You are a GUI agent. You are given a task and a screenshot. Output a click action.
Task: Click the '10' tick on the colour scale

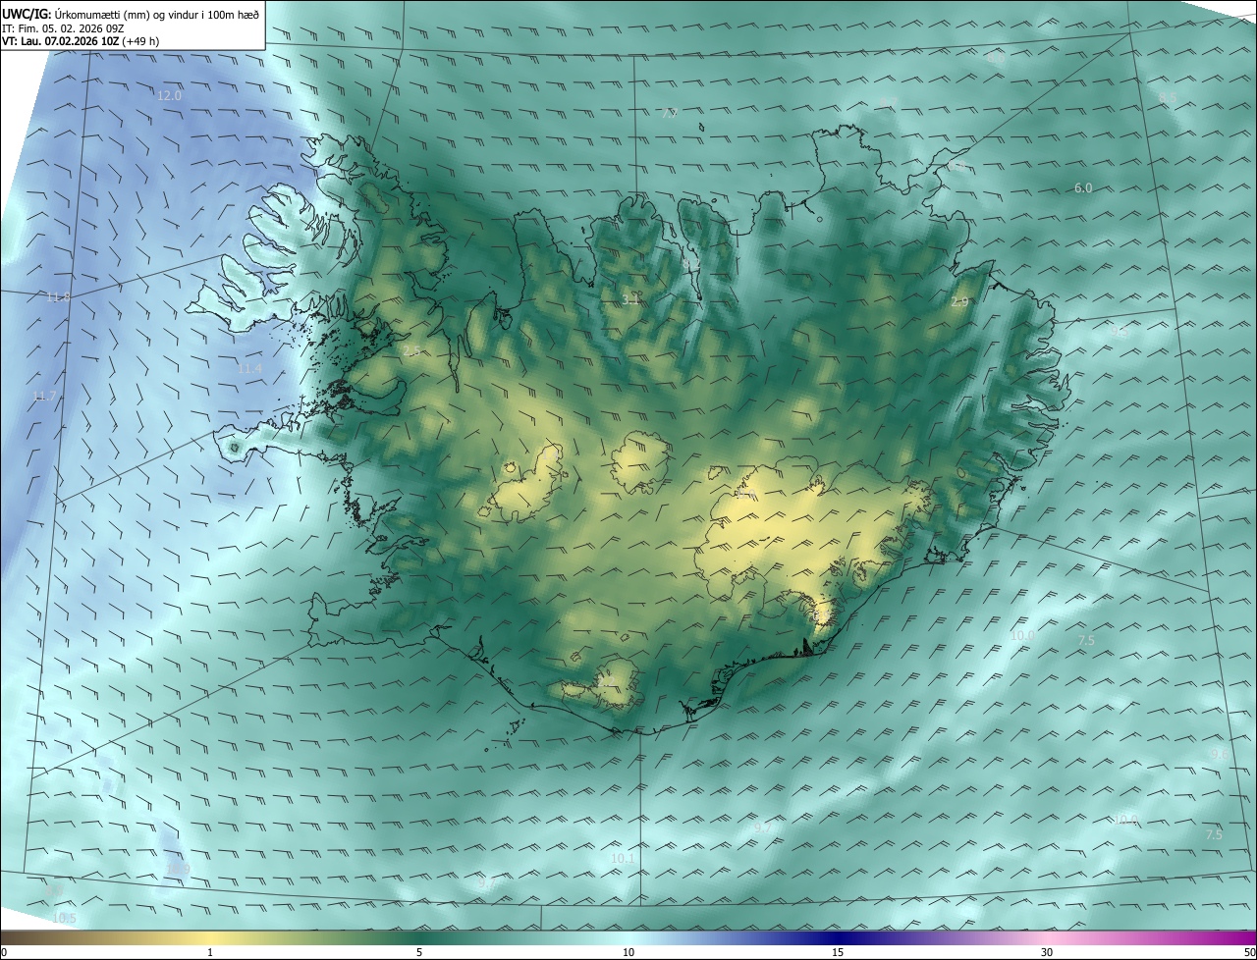628,953
